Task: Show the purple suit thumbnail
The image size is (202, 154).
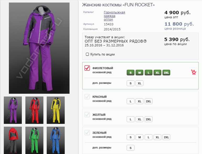Action: pos(13,110)
